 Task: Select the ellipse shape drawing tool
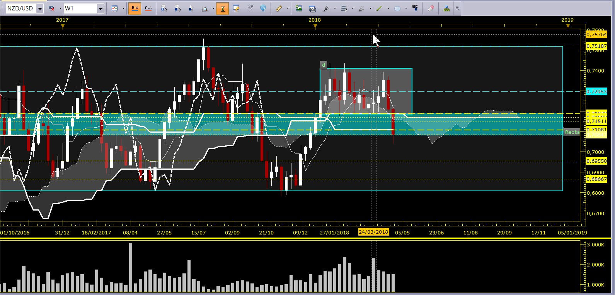click(x=397, y=8)
